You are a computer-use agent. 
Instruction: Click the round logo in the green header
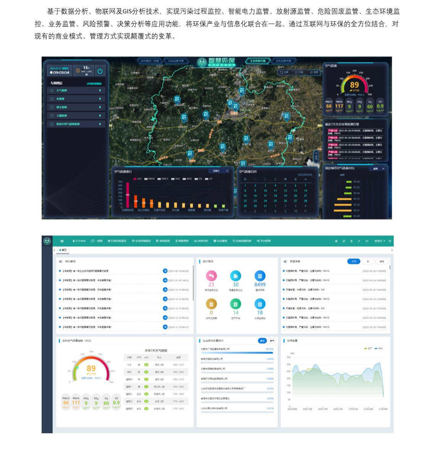pyautogui.click(x=47, y=241)
